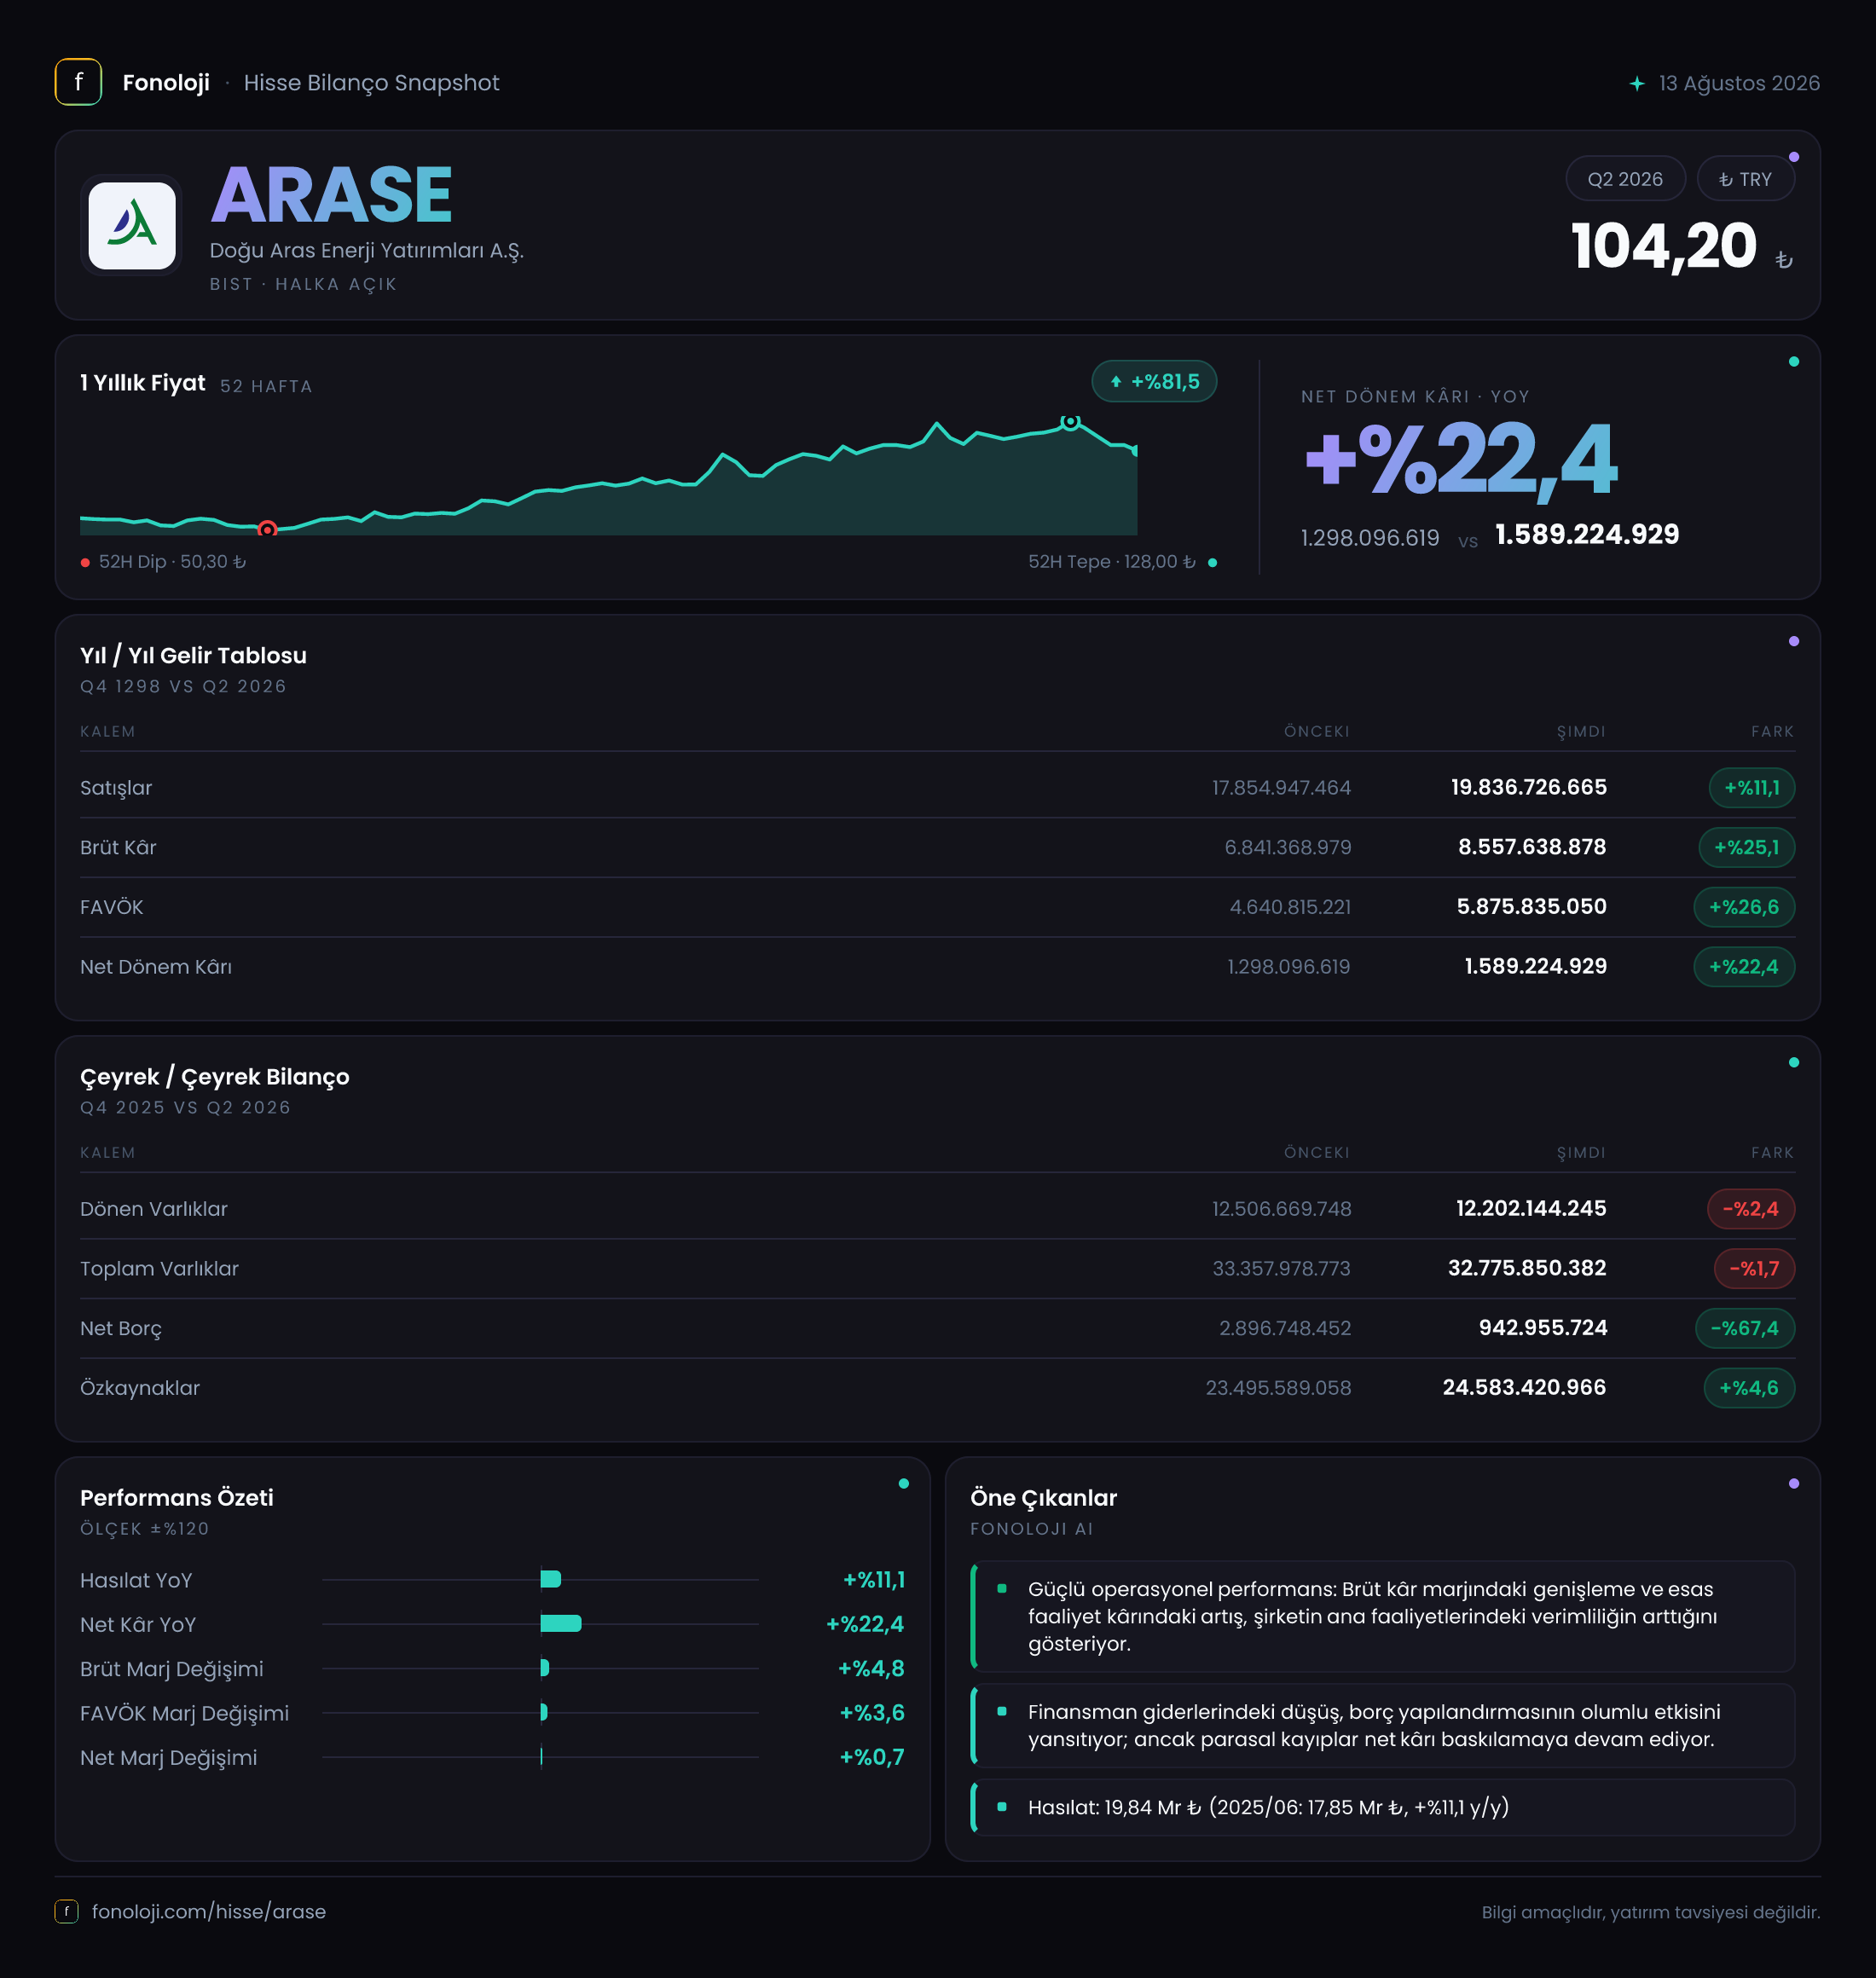The height and width of the screenshot is (1978, 1876).
Task: Click the Brüt Kâr +%25,1 badge
Action: (1746, 847)
